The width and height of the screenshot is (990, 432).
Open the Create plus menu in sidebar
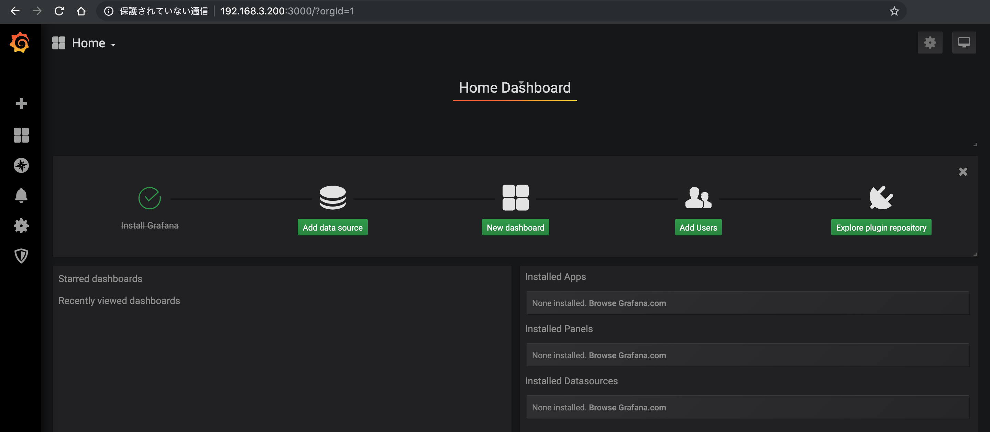[x=21, y=104]
